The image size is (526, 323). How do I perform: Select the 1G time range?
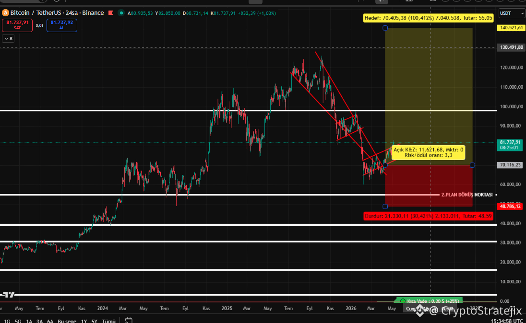coord(7,321)
